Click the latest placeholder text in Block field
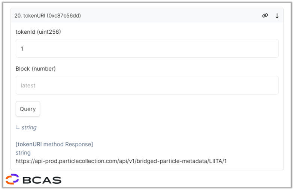 (28, 85)
